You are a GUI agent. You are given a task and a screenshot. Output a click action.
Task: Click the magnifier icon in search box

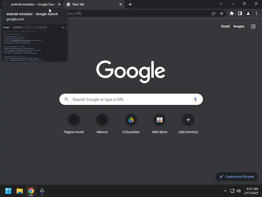click(x=66, y=99)
